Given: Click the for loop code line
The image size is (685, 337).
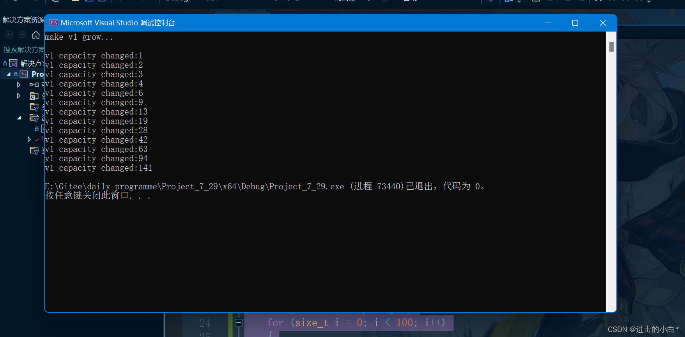Looking at the screenshot, I should click(x=356, y=323).
